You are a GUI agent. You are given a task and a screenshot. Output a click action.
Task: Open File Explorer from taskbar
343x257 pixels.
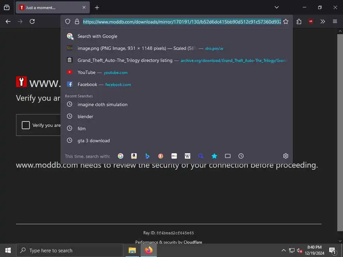pos(132,250)
